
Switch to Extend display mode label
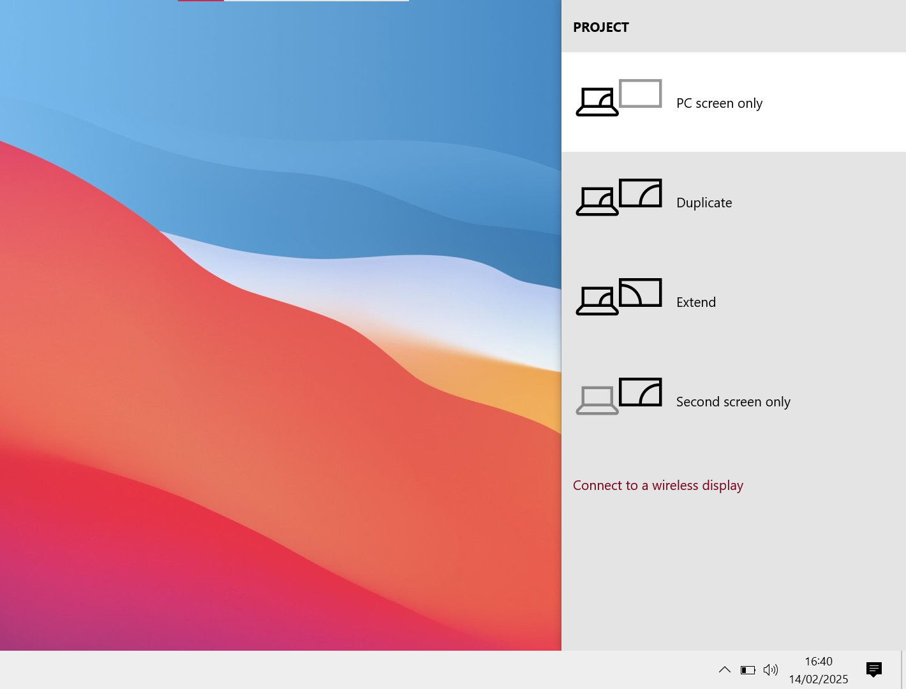[695, 302]
